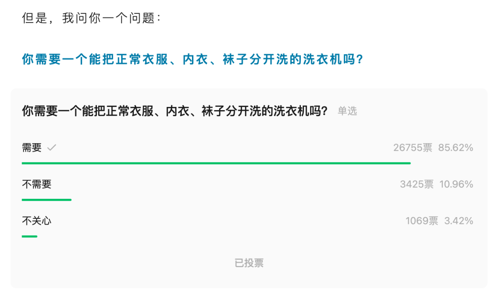Select the 不关心 poll option

37,221
